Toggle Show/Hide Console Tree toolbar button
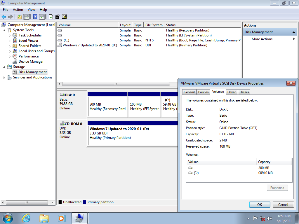This screenshot has width=299, height=224. click(x=26, y=17)
